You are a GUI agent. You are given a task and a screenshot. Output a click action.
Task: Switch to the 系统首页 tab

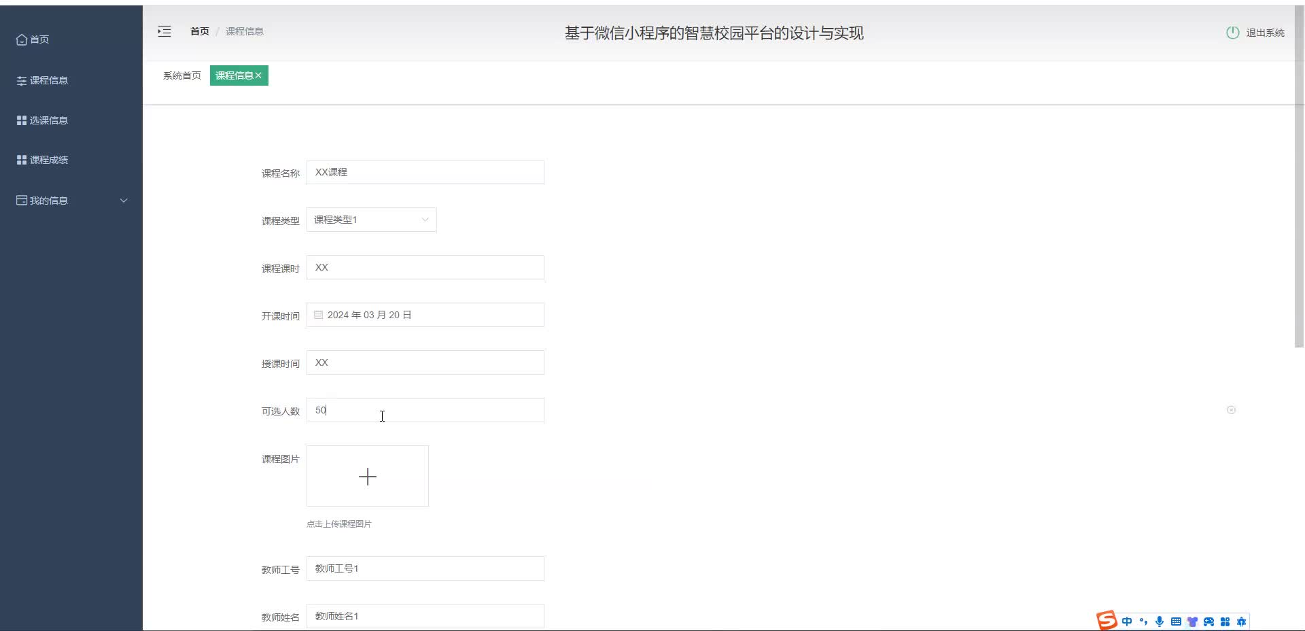[x=182, y=75]
